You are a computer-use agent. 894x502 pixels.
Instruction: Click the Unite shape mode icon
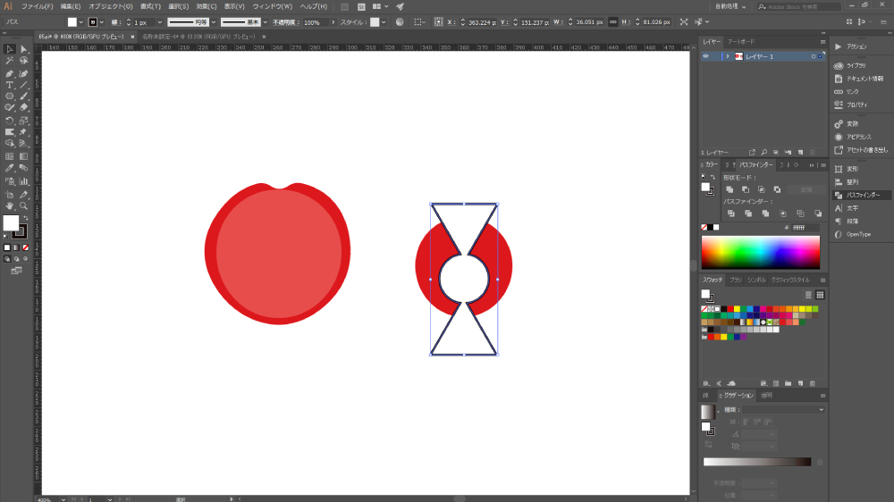click(730, 189)
